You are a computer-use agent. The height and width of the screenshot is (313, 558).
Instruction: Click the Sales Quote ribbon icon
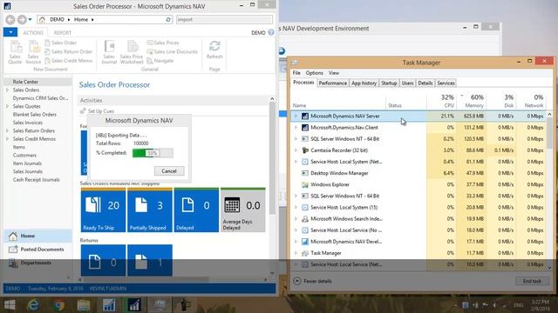tap(15, 52)
